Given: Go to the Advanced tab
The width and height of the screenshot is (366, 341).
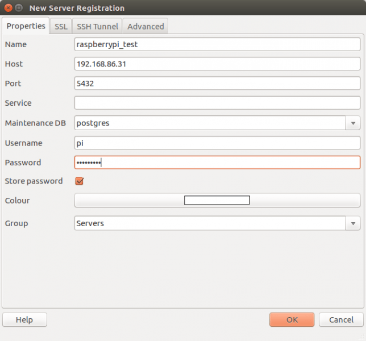Looking at the screenshot, I should pyautogui.click(x=145, y=26).
